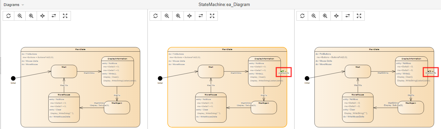
Task: Expand right diagram panel to fullscreen
Action: click(359, 16)
